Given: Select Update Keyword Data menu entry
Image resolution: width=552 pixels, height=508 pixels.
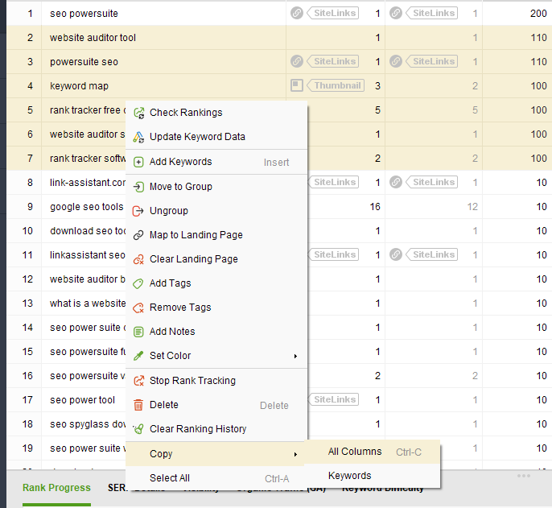Looking at the screenshot, I should [216, 137].
